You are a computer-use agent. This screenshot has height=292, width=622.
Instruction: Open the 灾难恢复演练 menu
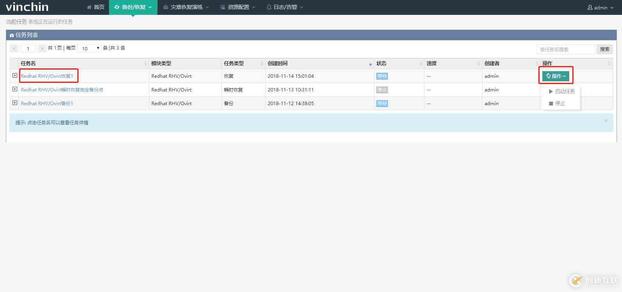click(x=186, y=7)
